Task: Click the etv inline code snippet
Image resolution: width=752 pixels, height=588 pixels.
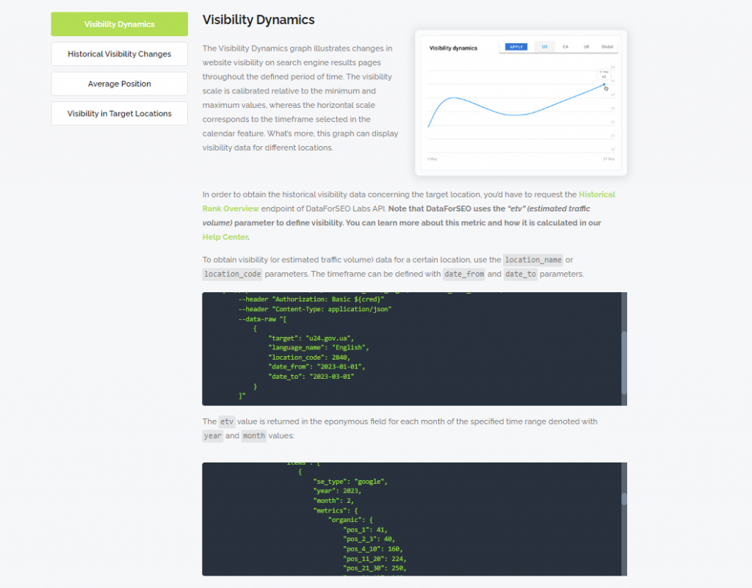Action: point(227,421)
